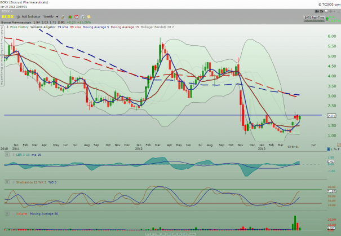
Task: Click the crosshair pointer icon in the top right
Action: [331, 11]
